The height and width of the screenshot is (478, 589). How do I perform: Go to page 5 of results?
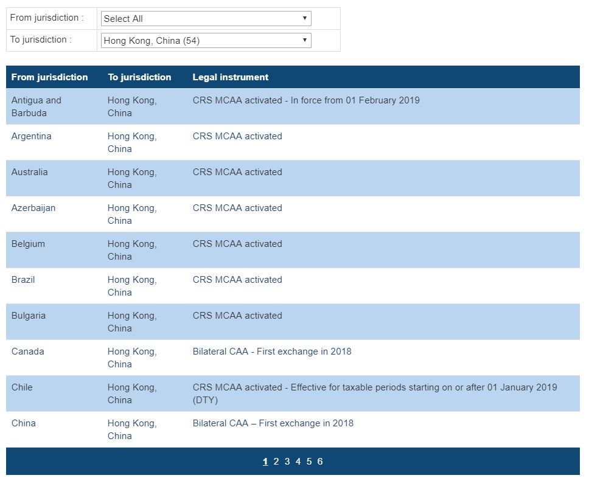click(308, 462)
